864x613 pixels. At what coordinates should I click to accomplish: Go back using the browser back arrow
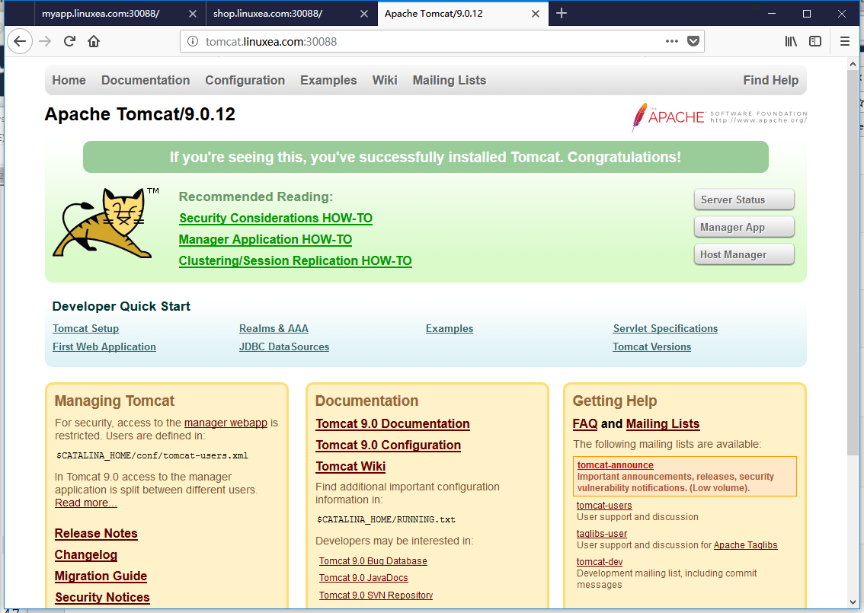(20, 41)
